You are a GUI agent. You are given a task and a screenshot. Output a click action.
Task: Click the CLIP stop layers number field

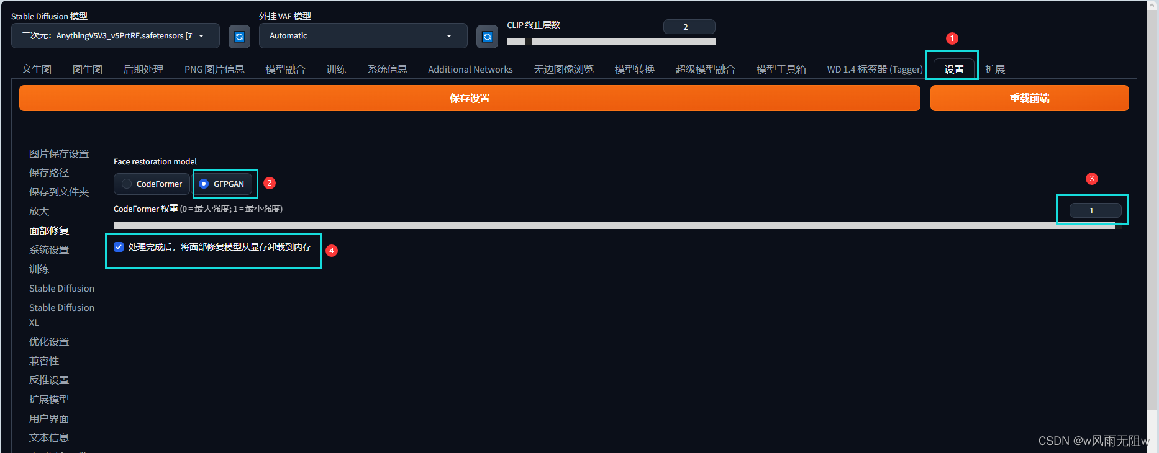tap(689, 27)
